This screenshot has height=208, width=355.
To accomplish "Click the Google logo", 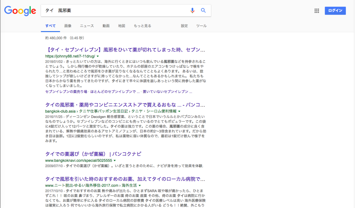I will 20,11.
